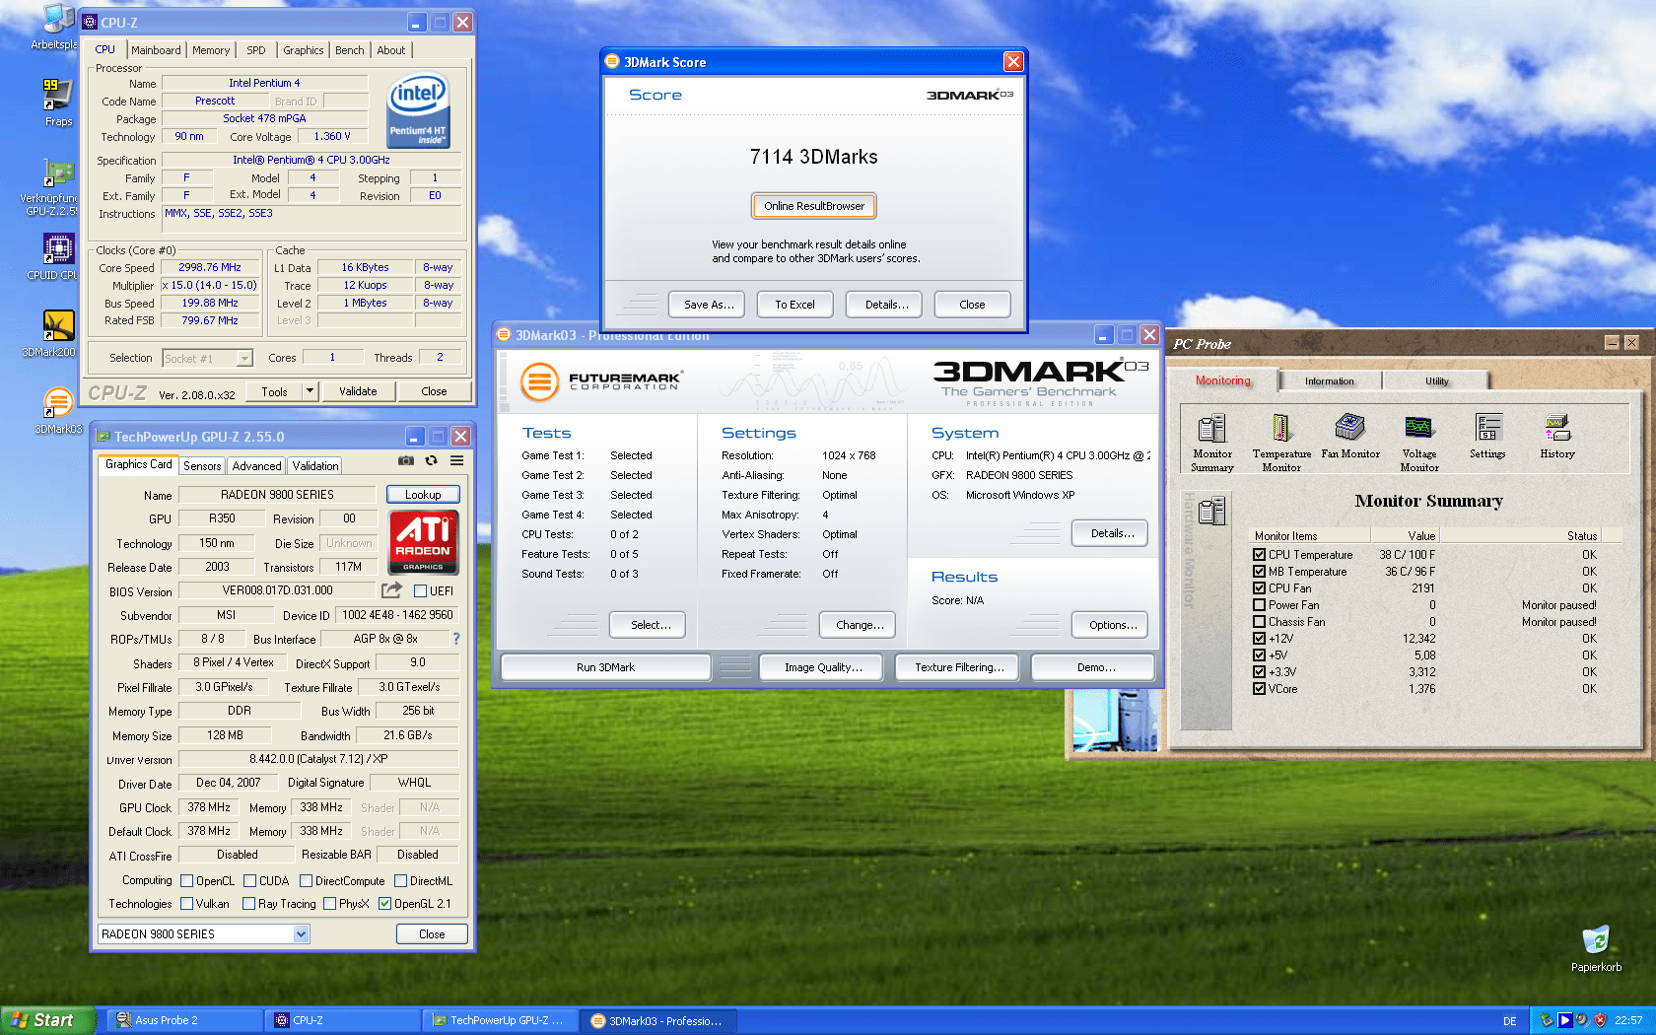Image resolution: width=1656 pixels, height=1035 pixels.
Task: Uncheck CPU Temperature in Monitor Summary
Action: coord(1259,555)
